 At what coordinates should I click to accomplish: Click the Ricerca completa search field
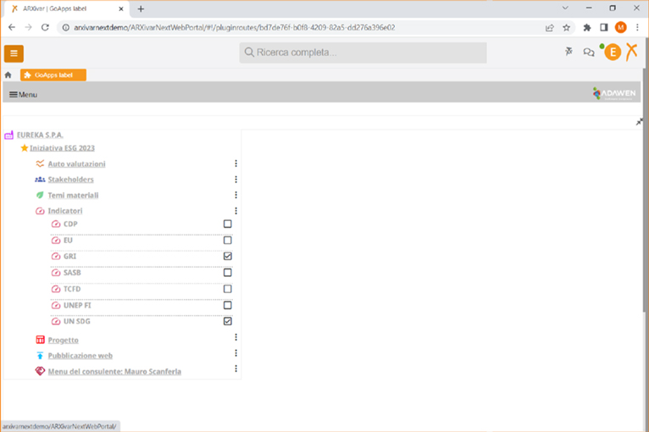[x=363, y=53]
